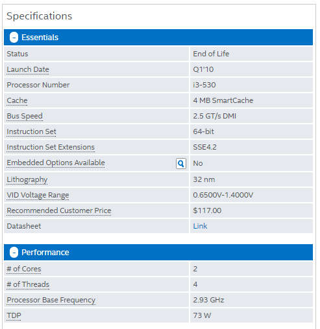
Task: Open the Datasheet Link
Action: click(x=200, y=226)
